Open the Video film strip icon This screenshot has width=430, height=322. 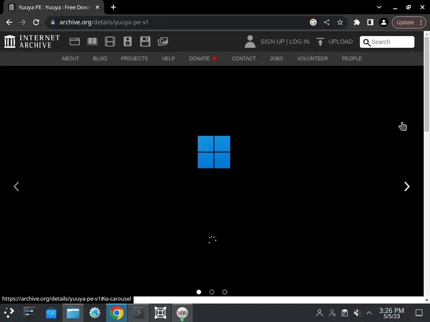110,42
